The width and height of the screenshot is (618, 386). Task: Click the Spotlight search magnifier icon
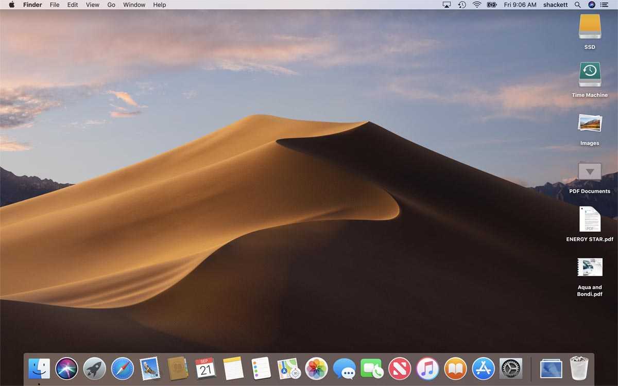tap(577, 5)
